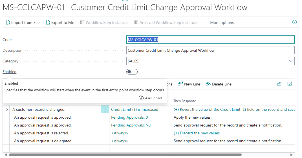Click into the Code input field
The width and height of the screenshot is (302, 158).
point(210,40)
